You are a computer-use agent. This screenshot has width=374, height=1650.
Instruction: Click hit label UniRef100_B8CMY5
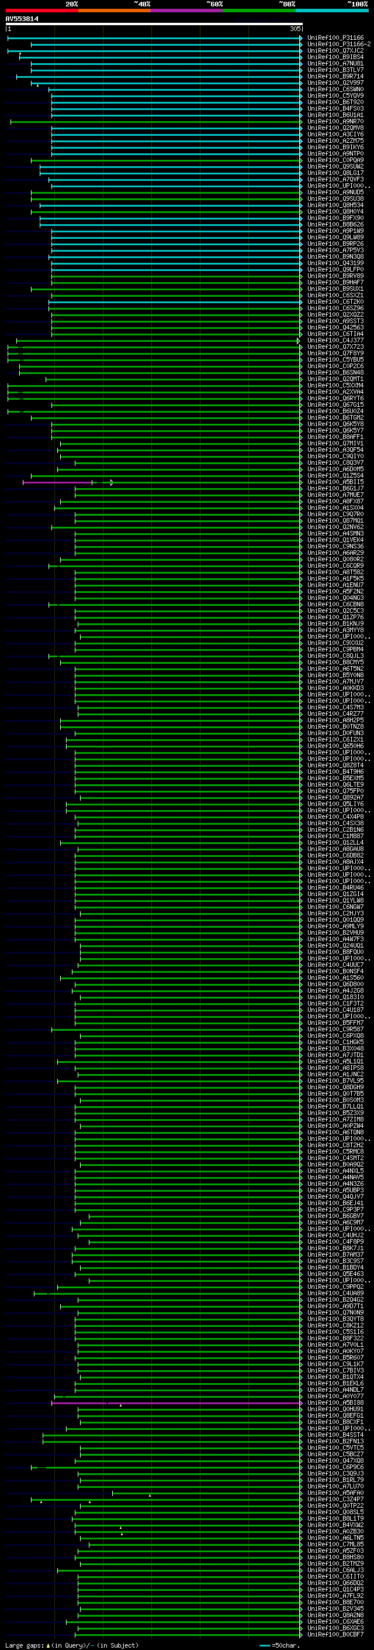point(335,663)
